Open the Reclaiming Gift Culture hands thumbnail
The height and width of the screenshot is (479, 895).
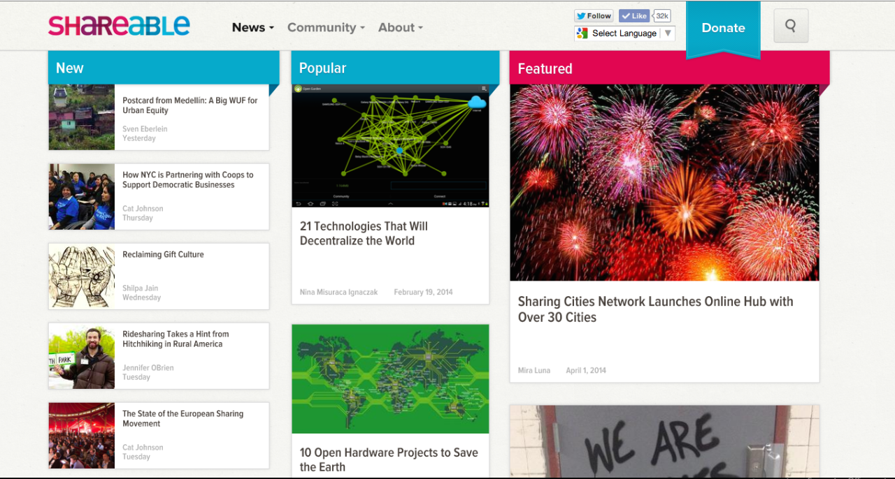pyautogui.click(x=82, y=277)
